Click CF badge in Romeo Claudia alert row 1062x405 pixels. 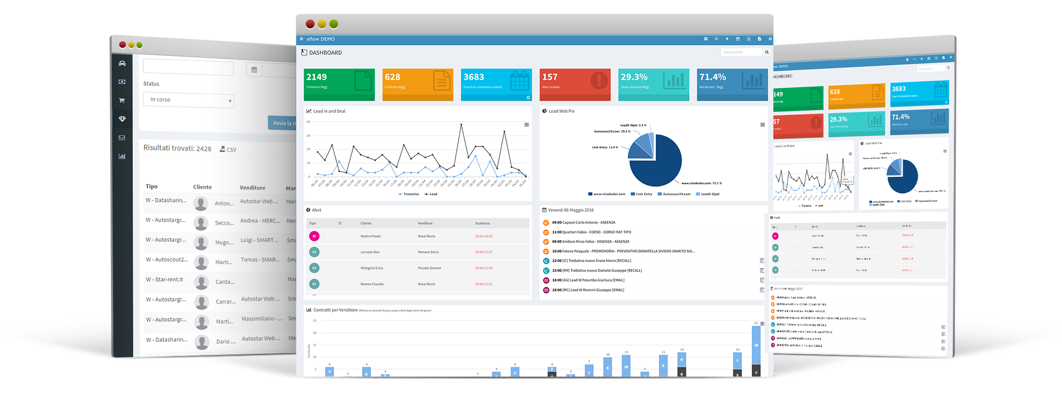[x=314, y=284]
